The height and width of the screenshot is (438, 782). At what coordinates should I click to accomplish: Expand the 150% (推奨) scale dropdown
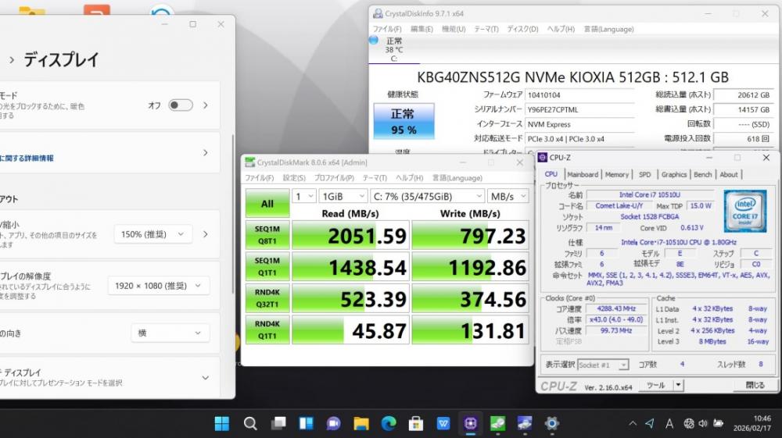[x=152, y=234]
